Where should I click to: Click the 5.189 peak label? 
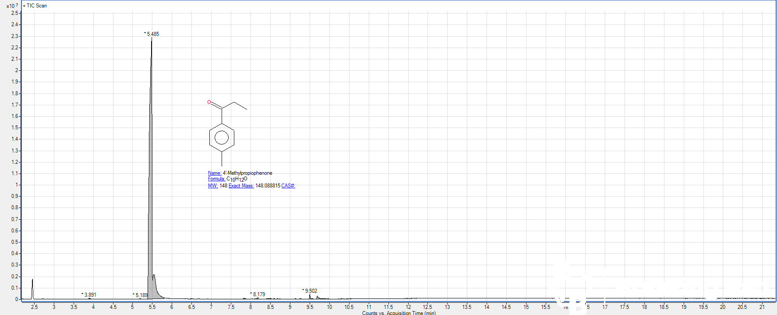[x=141, y=295]
